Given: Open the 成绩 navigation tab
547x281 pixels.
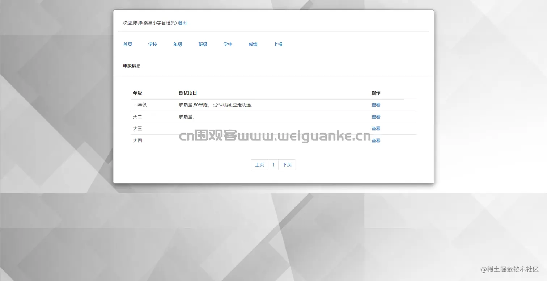Looking at the screenshot, I should click(253, 45).
